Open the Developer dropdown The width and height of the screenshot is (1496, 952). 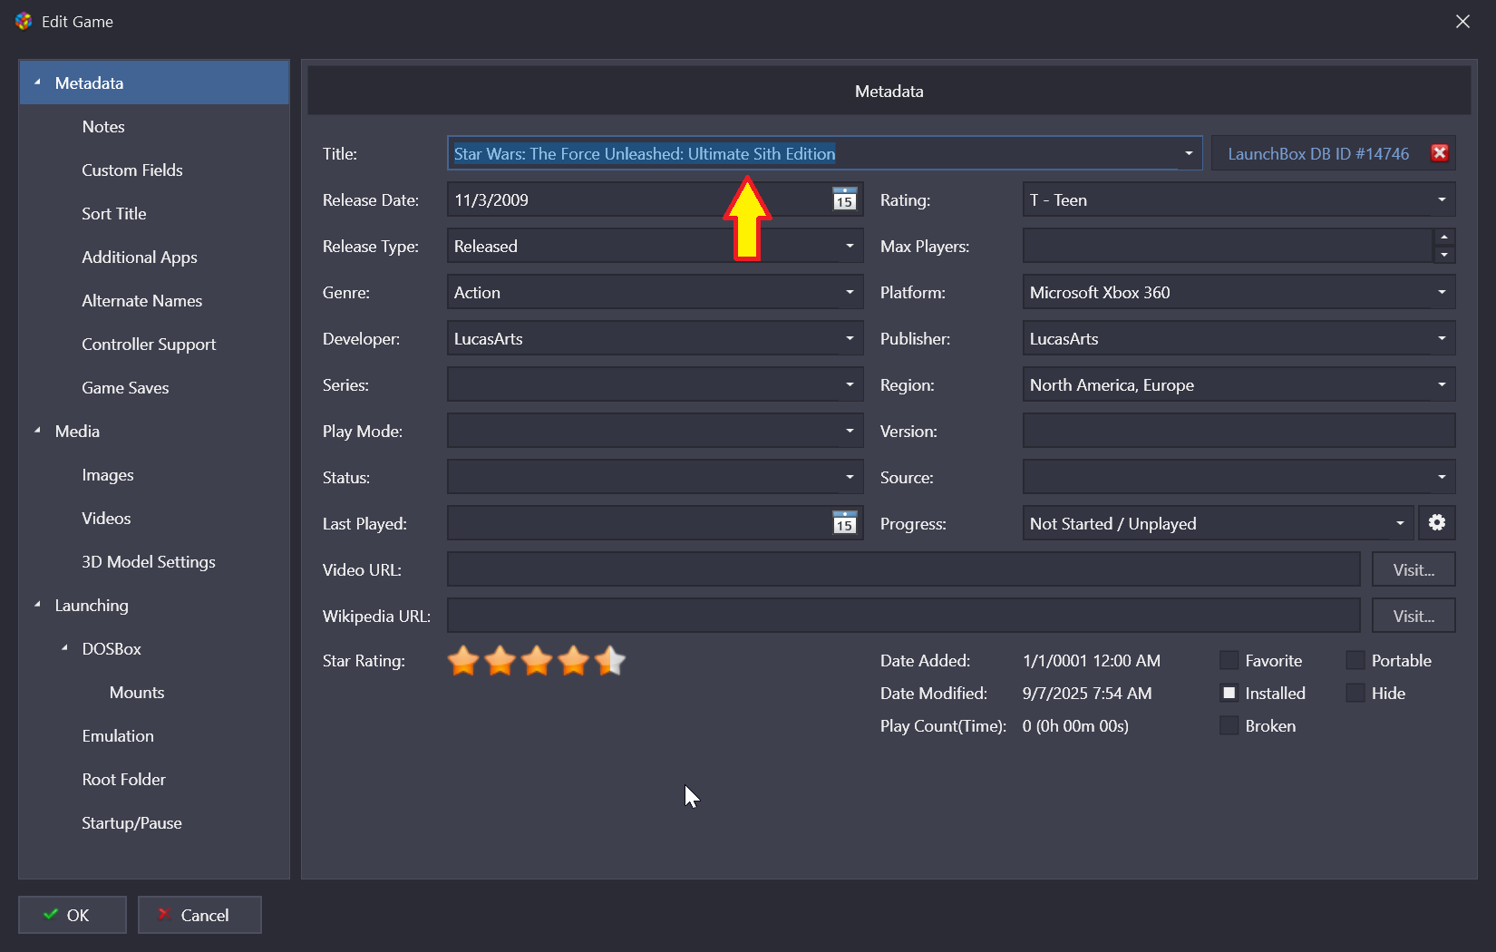(x=850, y=338)
